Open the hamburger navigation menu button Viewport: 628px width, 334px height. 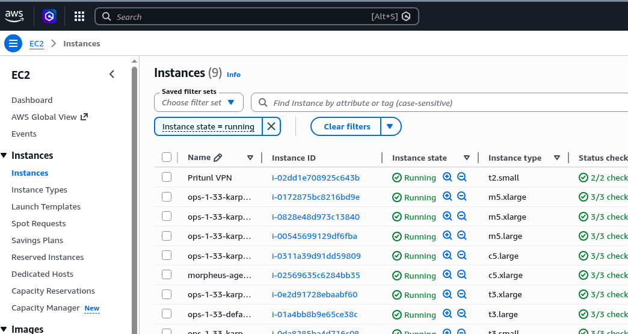13,43
